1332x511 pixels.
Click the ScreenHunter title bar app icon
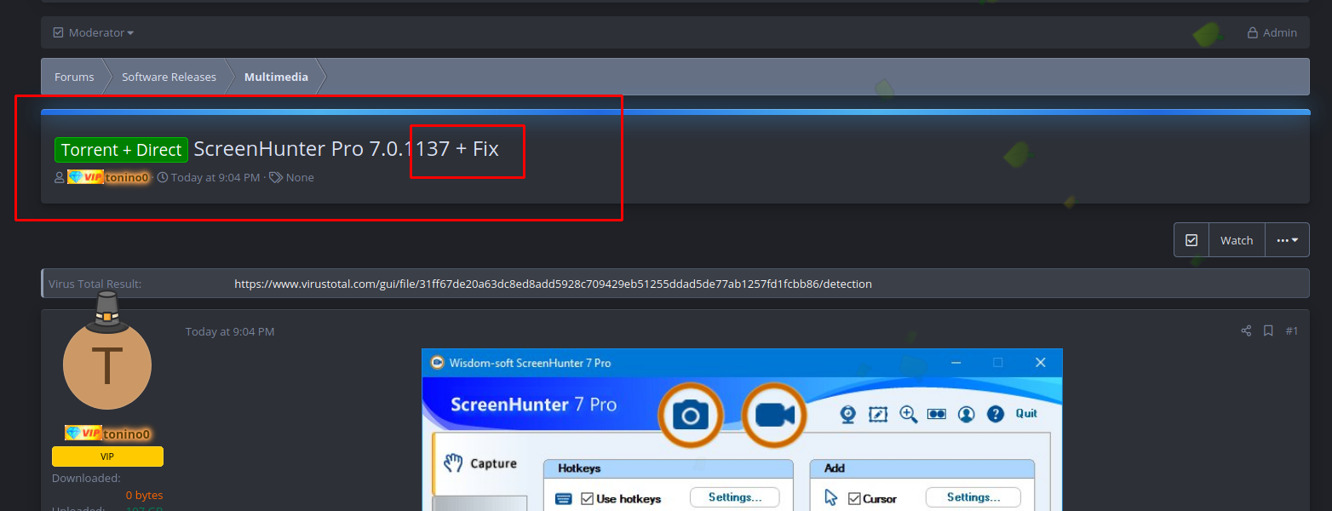click(x=438, y=363)
